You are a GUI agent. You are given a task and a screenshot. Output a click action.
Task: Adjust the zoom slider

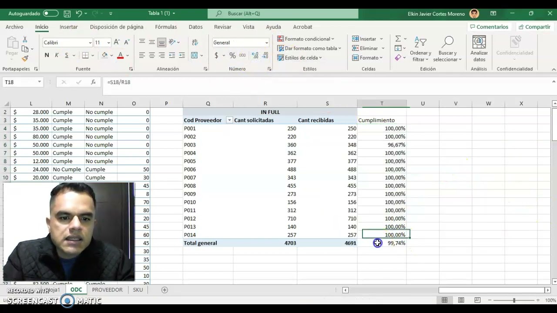click(514, 300)
